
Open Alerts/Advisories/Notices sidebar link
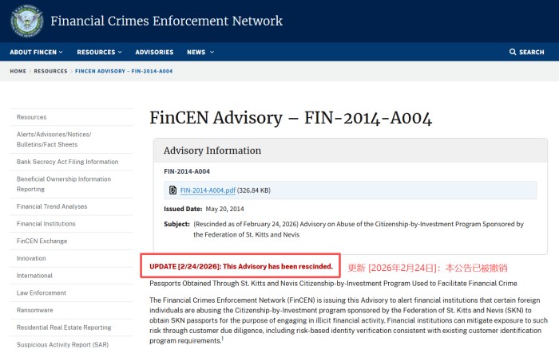(x=54, y=139)
